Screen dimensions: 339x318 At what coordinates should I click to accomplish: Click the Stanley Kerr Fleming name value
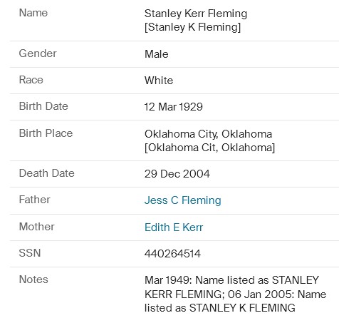click(196, 14)
